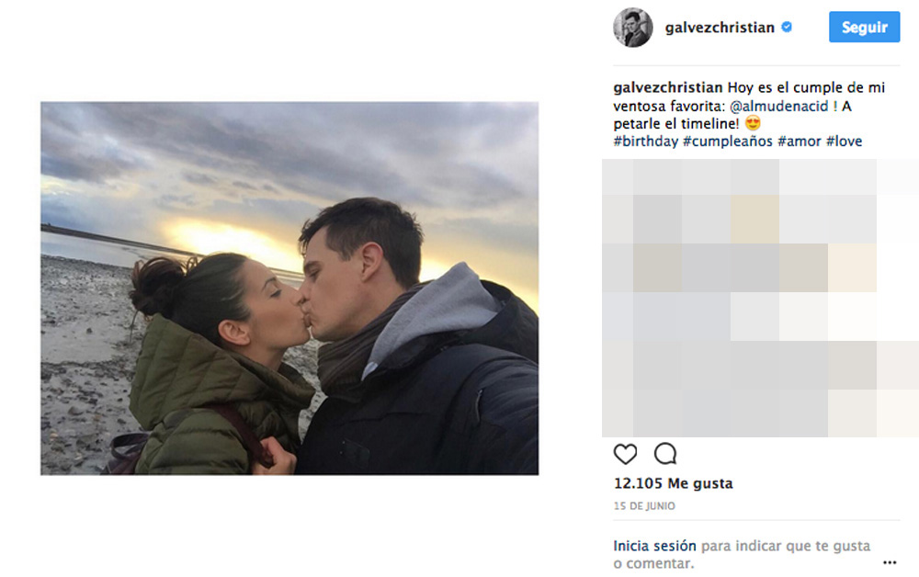The height and width of the screenshot is (577, 919).
Task: Open the three-dot more options menu
Action: point(889,562)
